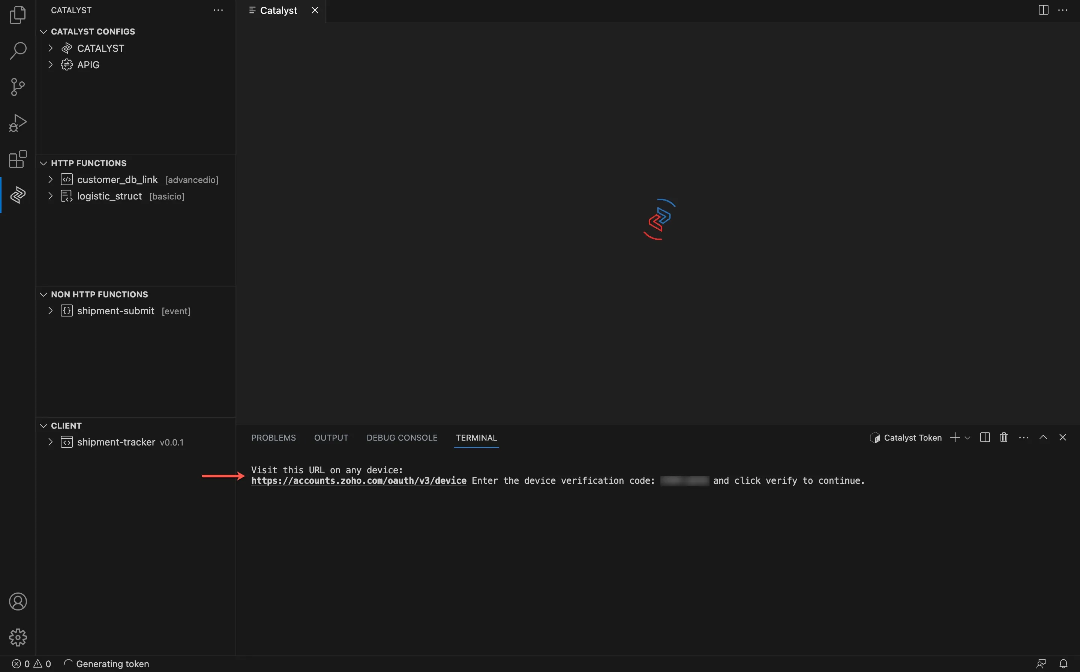Maximize the panel size
The width and height of the screenshot is (1080, 672).
1043,438
